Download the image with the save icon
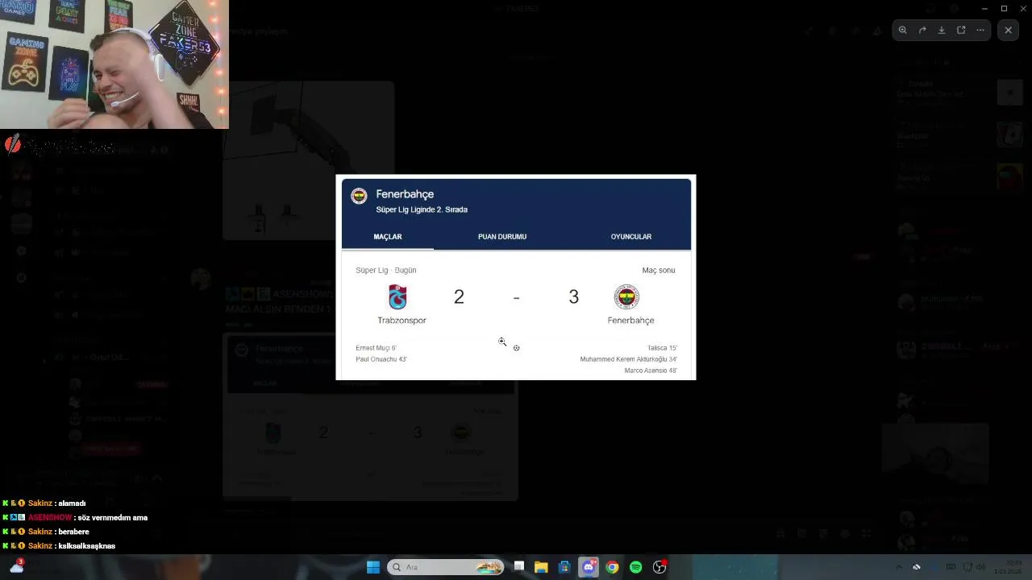The width and height of the screenshot is (1032, 580). coord(942,30)
